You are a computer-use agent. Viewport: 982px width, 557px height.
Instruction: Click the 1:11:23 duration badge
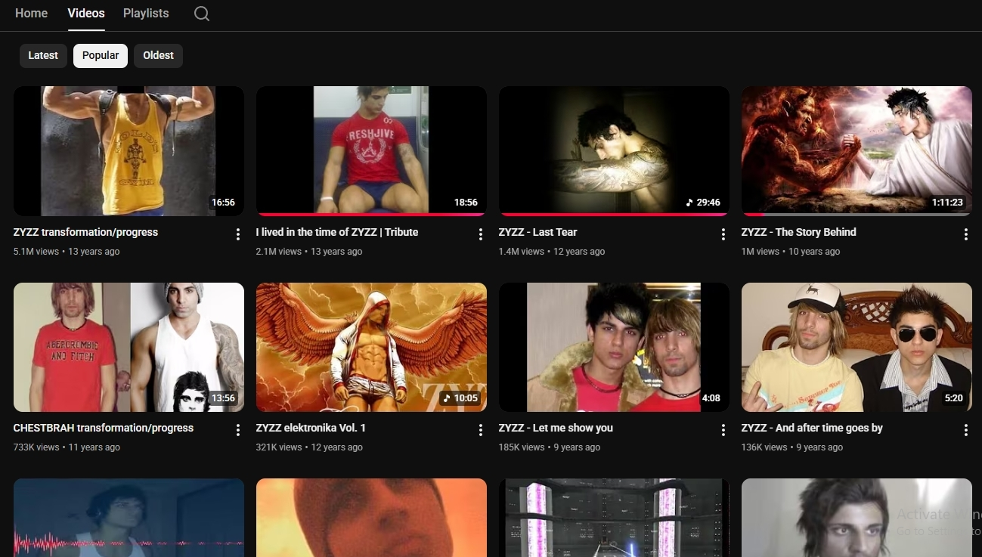(947, 203)
